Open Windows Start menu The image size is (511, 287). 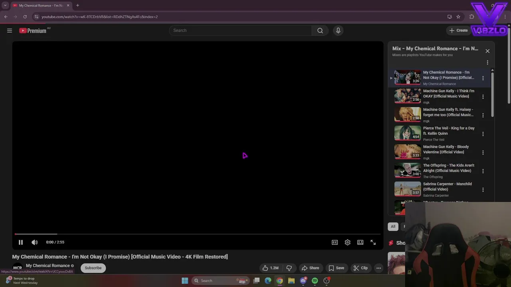(185, 281)
